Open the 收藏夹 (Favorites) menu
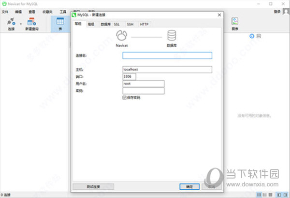The image size is (290, 198). (47, 12)
